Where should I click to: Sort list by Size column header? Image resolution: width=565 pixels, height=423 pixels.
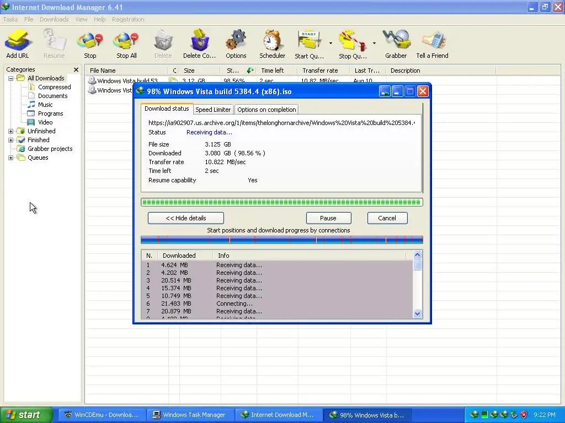(x=200, y=70)
